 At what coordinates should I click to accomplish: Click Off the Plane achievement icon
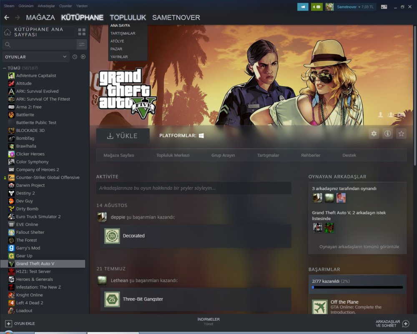tap(320, 307)
